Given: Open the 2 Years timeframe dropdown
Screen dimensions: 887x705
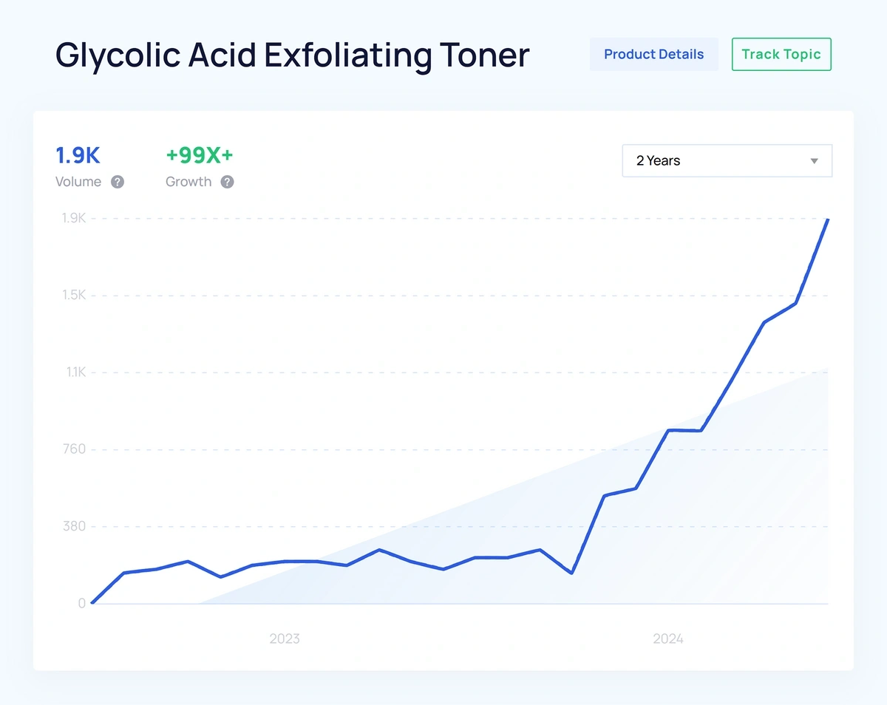Looking at the screenshot, I should coord(727,160).
